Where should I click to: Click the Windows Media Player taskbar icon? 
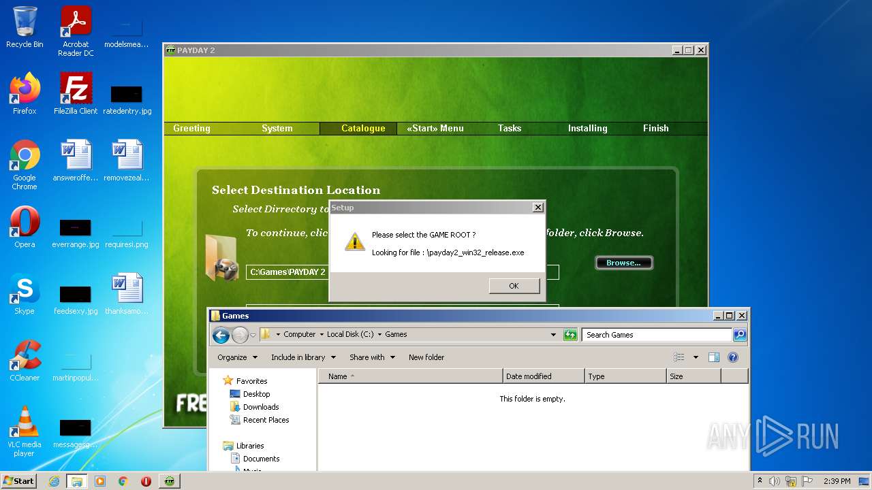tap(100, 481)
